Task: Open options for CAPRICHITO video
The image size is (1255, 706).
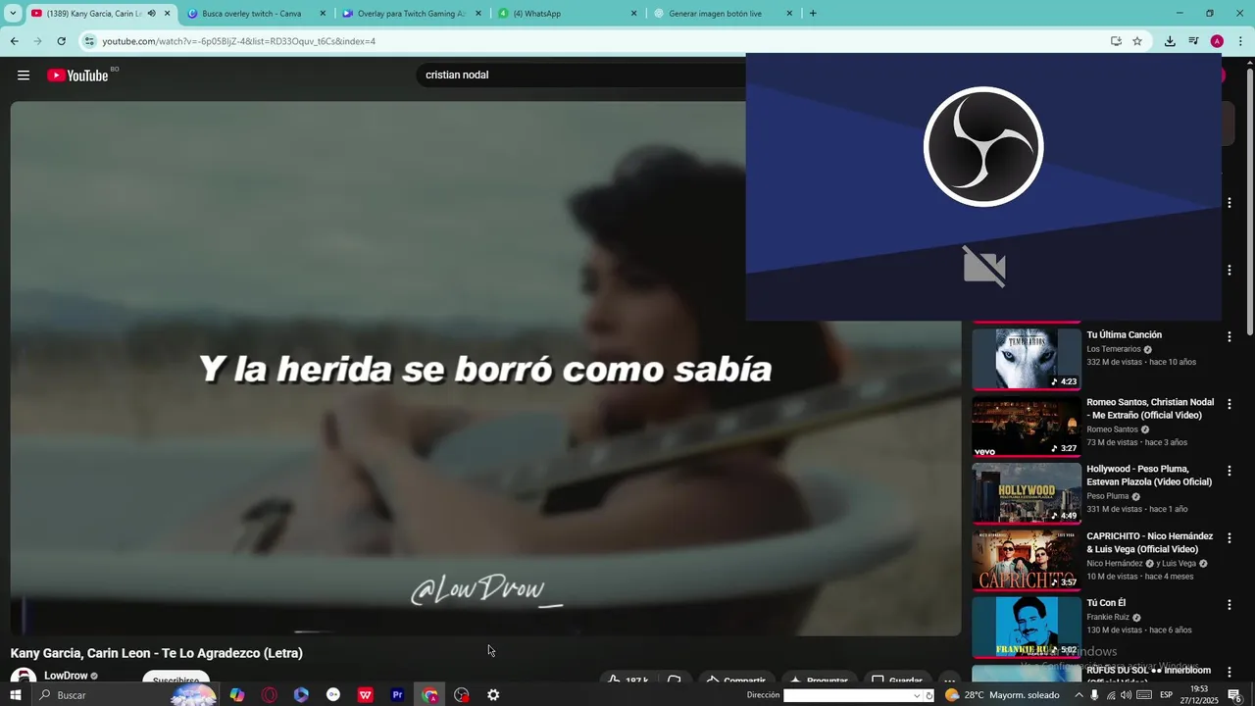Action: [x=1229, y=538]
